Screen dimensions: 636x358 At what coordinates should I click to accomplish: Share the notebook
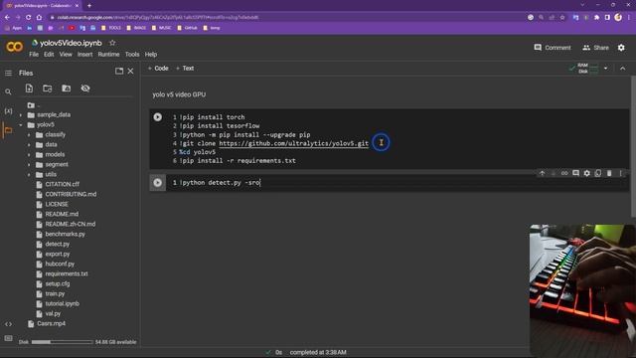595,48
